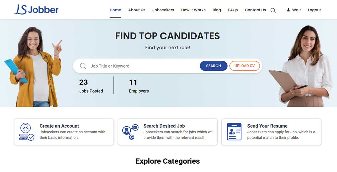Click the Create an Account card icon

point(26,132)
